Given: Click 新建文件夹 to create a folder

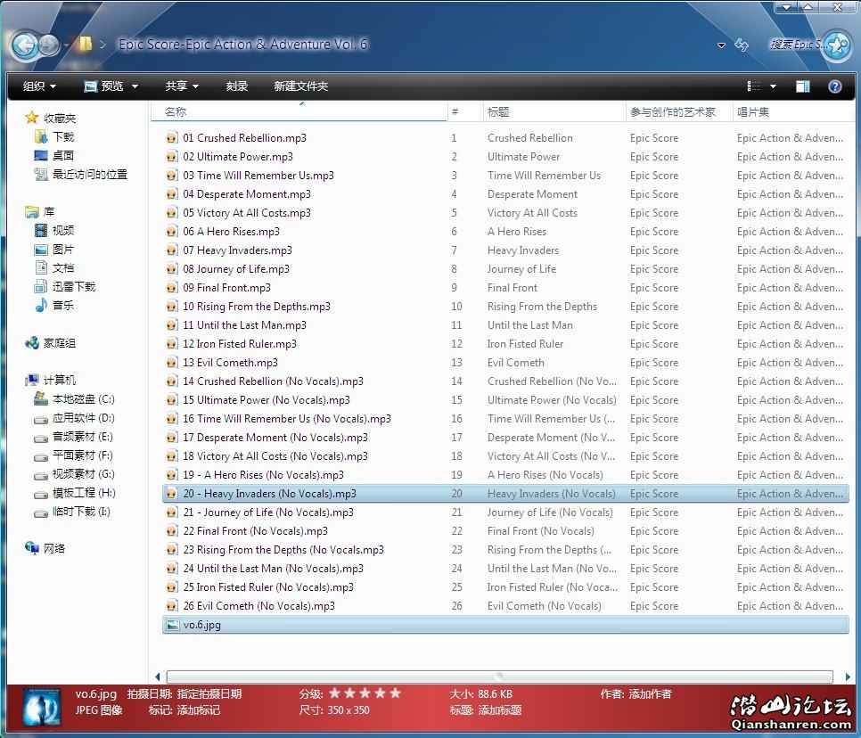Looking at the screenshot, I should pos(301,86).
